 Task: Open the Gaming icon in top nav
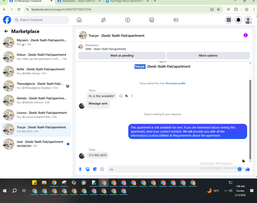coord(176,20)
